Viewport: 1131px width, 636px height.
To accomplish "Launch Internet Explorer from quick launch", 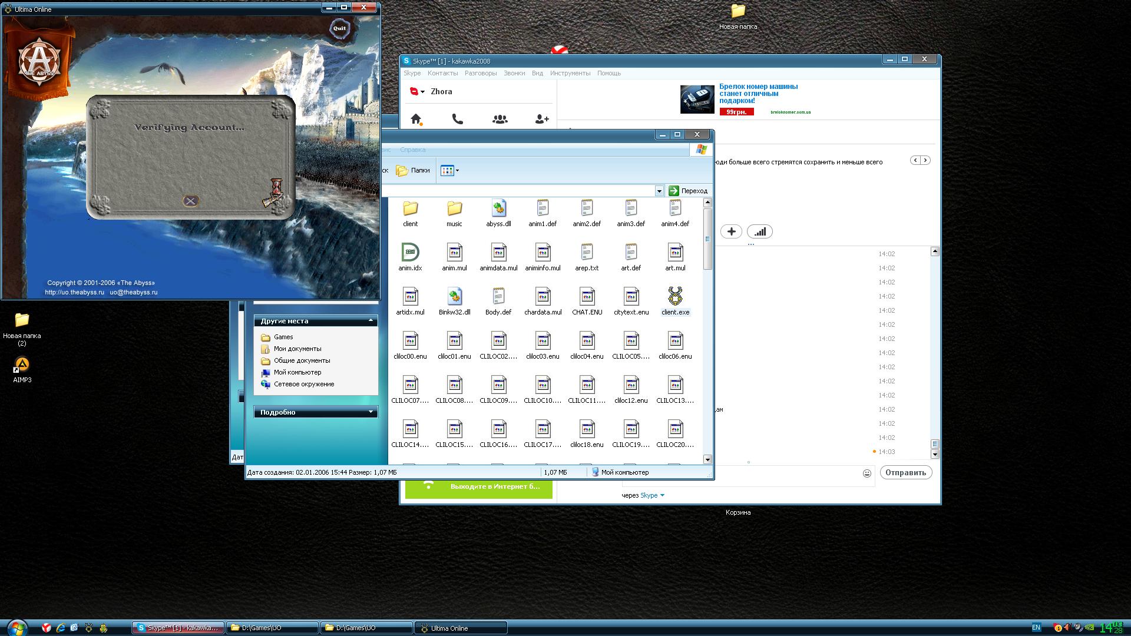I will tap(60, 628).
